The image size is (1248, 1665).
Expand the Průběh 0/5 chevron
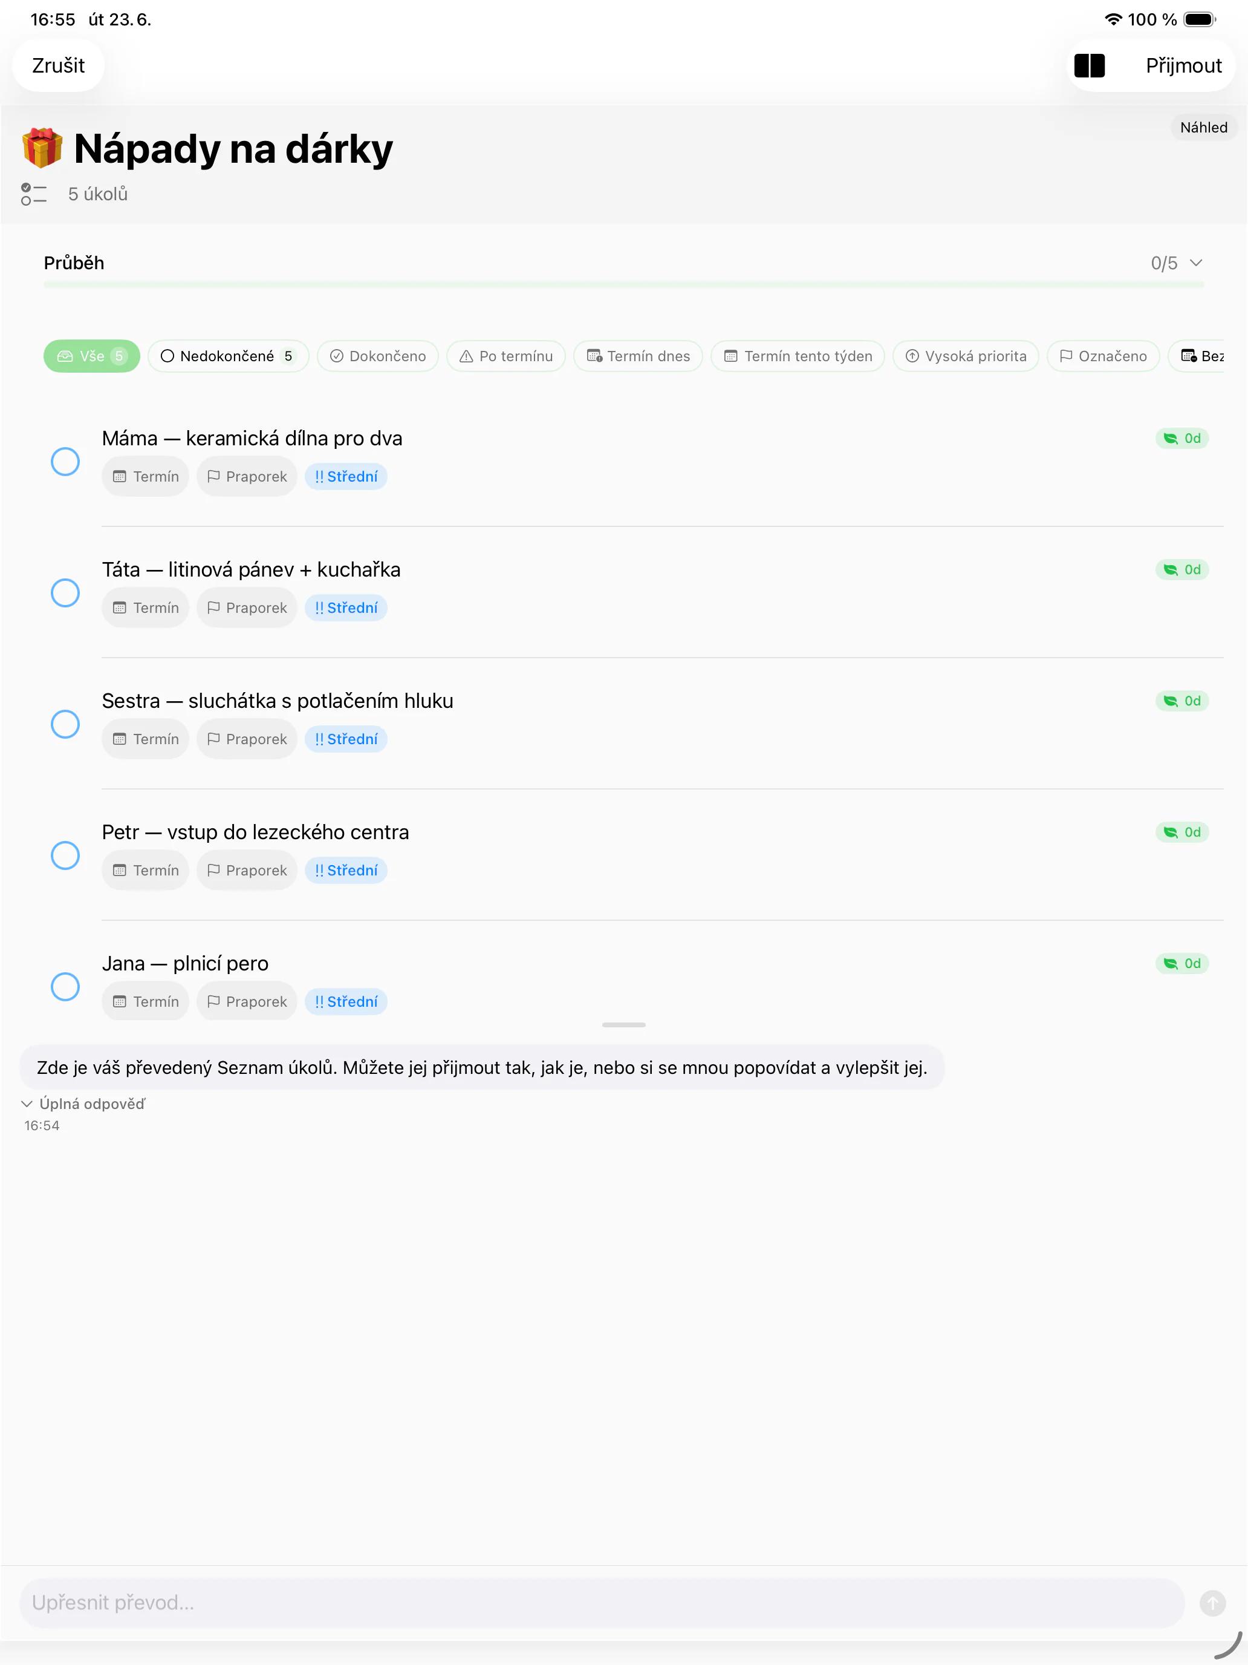tap(1196, 263)
